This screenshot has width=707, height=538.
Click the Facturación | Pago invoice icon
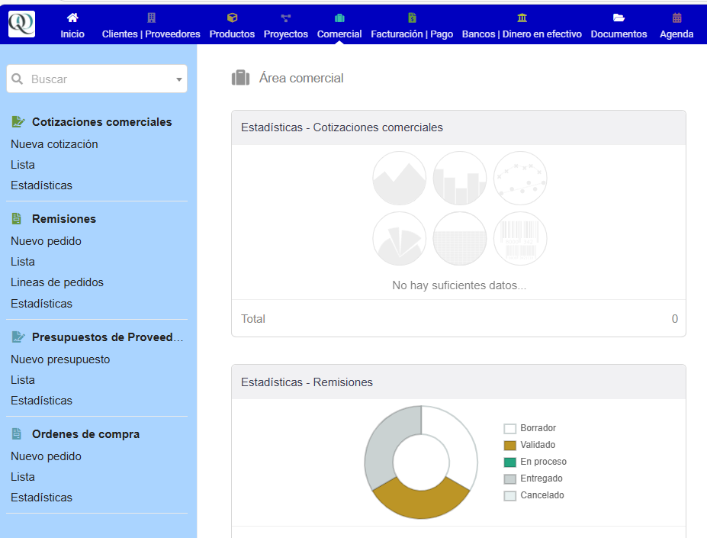coord(412,18)
